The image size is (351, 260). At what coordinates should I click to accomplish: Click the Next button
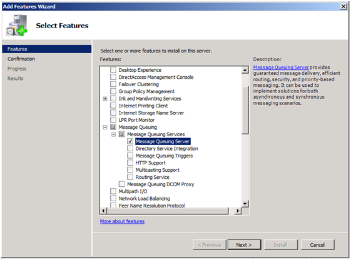point(244,245)
